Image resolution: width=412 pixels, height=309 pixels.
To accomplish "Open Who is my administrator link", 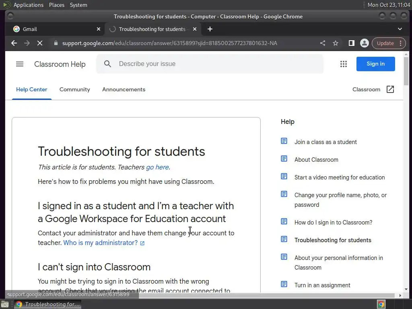I will [x=100, y=243].
